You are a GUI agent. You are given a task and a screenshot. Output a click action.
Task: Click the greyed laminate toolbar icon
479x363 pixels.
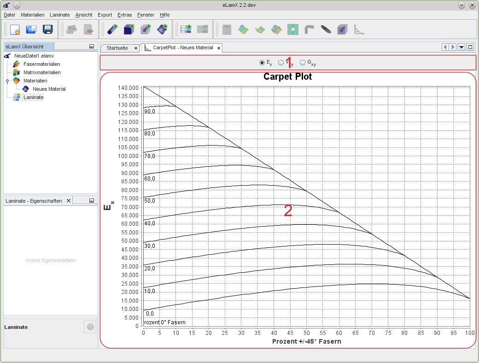(203, 29)
